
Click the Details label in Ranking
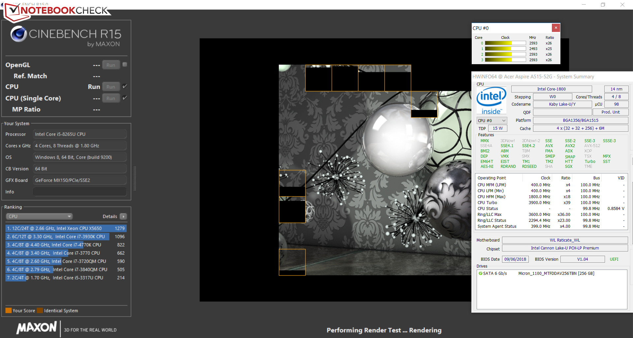110,217
